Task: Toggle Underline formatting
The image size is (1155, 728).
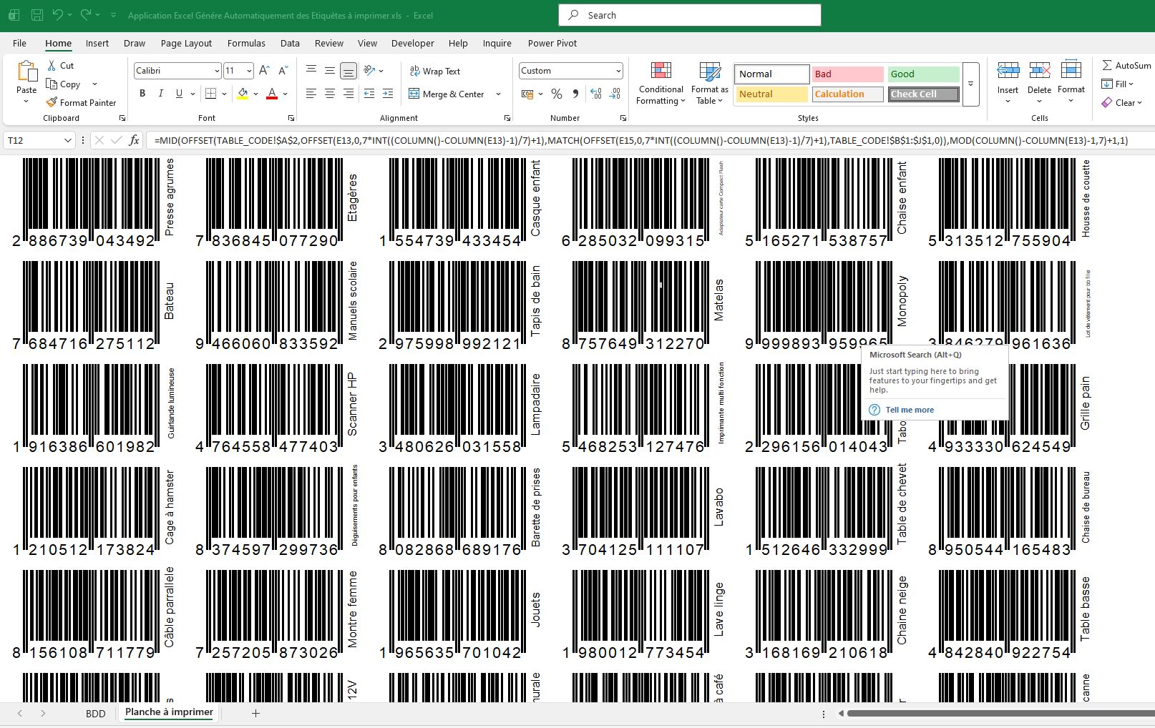Action: [x=179, y=94]
